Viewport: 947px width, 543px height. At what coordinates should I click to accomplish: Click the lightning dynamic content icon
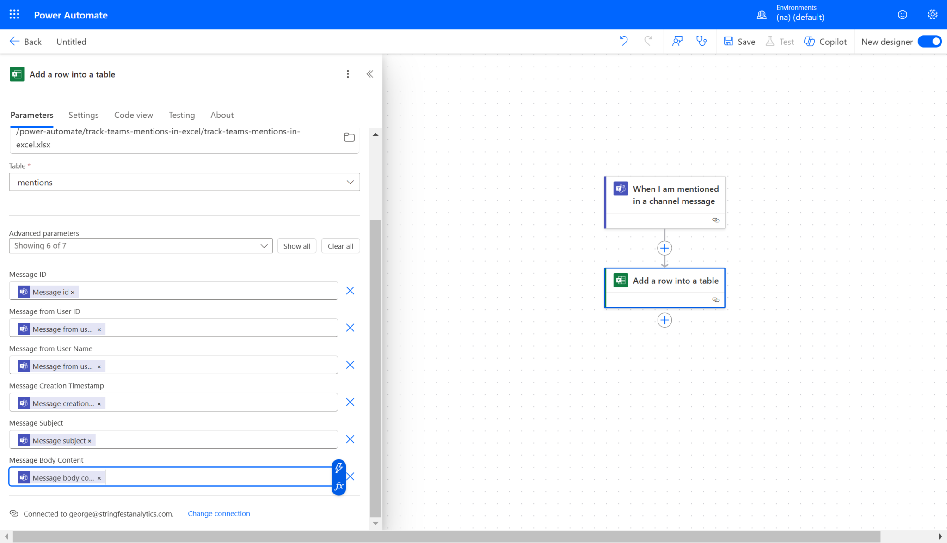coord(339,467)
